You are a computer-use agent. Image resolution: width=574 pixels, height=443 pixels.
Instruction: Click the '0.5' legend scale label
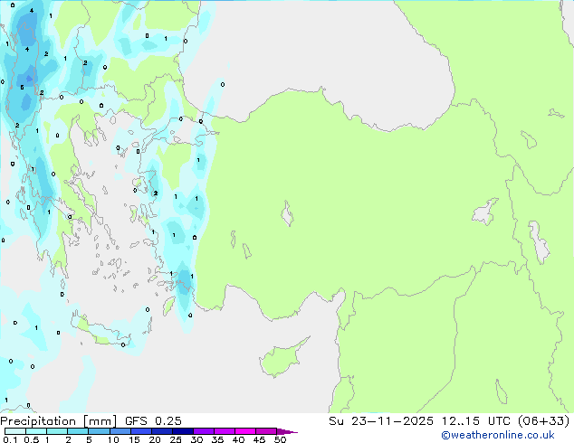[32, 439]
